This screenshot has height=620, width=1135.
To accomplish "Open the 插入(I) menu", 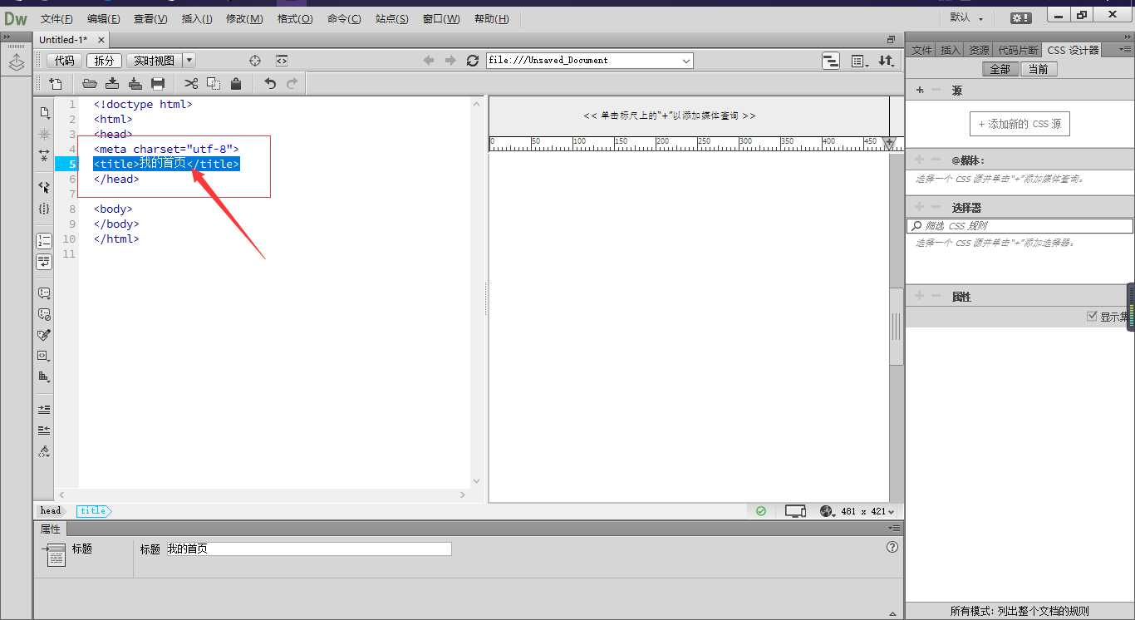I will pos(197,18).
